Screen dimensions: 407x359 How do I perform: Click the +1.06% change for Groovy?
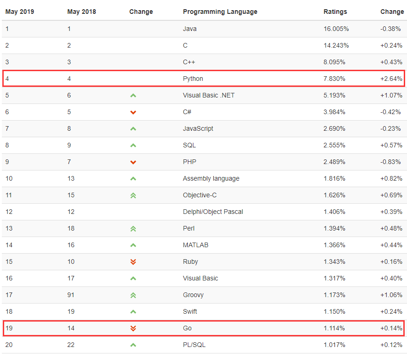point(391,295)
